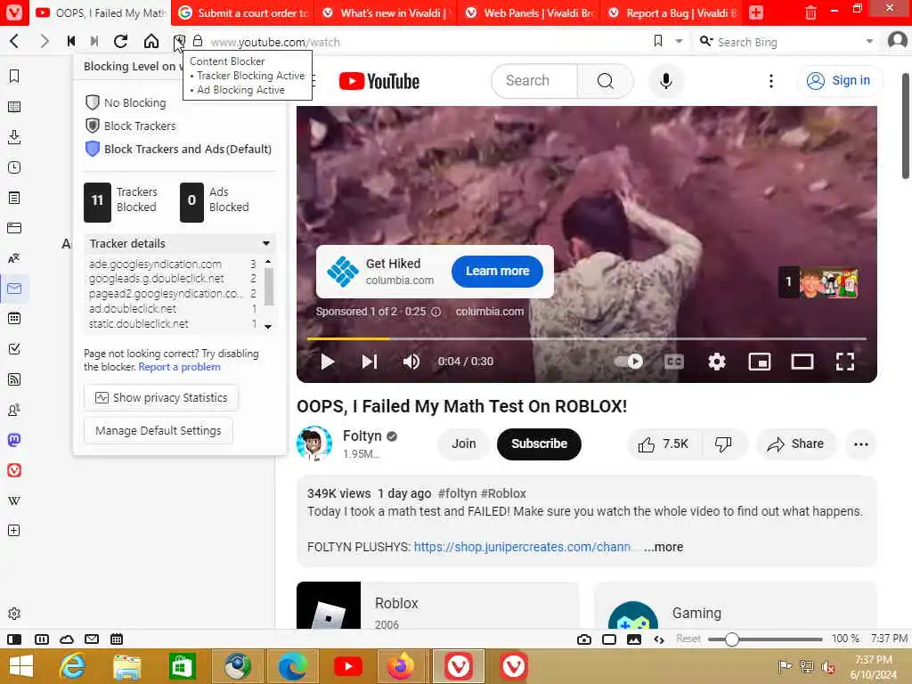Open the Reading List panel
This screenshot has width=912, height=684.
(14, 107)
